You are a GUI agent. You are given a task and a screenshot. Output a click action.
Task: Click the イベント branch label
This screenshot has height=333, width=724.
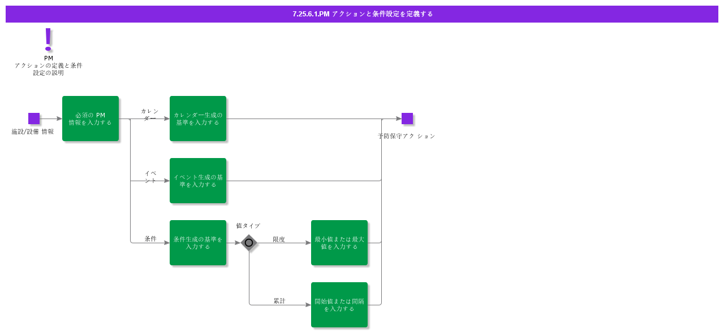tap(150, 177)
